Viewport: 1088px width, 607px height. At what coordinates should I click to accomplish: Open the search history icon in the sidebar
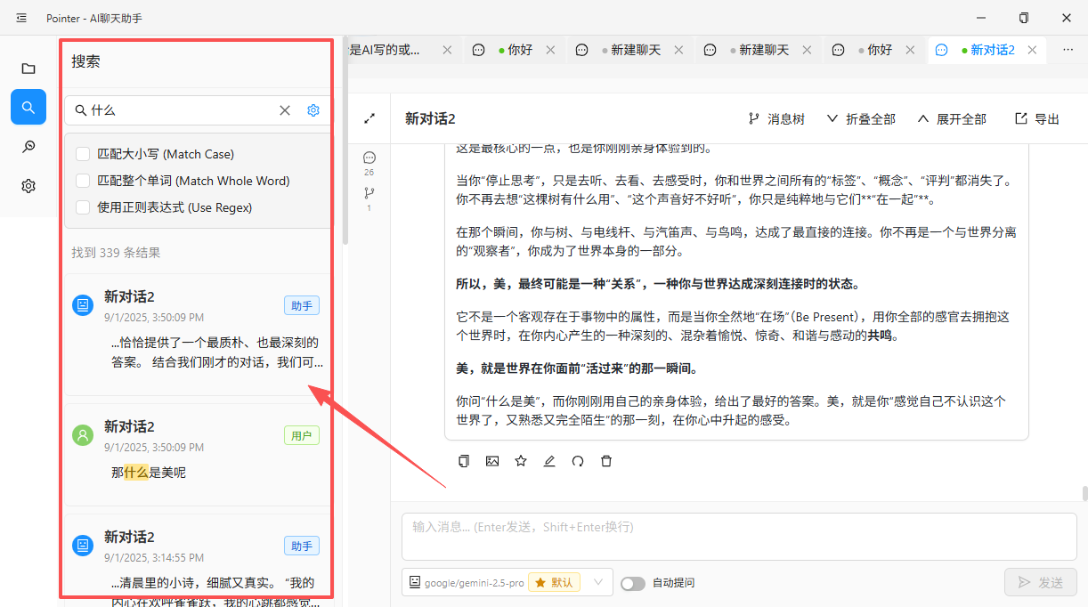click(28, 147)
